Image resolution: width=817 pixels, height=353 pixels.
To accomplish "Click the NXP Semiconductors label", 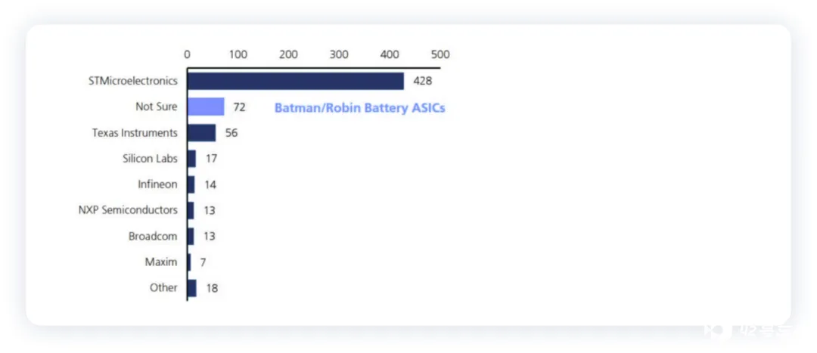I will coord(128,210).
